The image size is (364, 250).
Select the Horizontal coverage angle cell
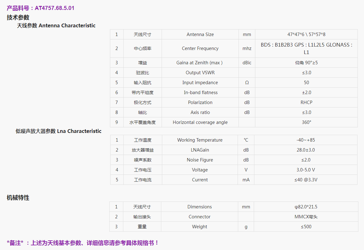[200, 122]
